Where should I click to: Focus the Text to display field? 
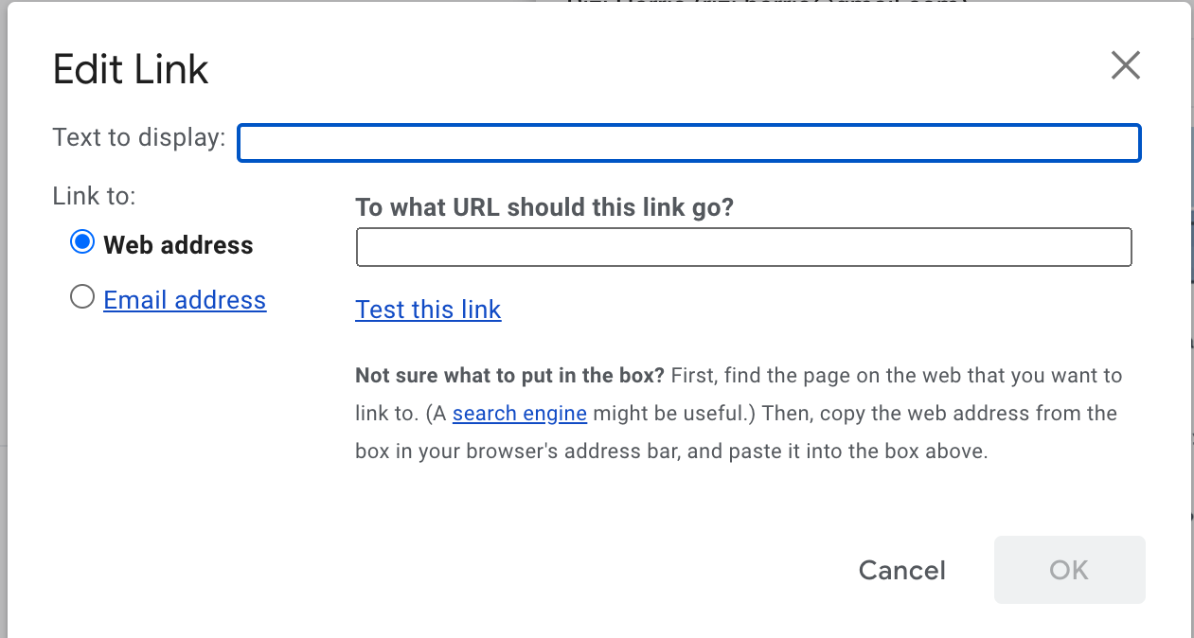pos(688,143)
